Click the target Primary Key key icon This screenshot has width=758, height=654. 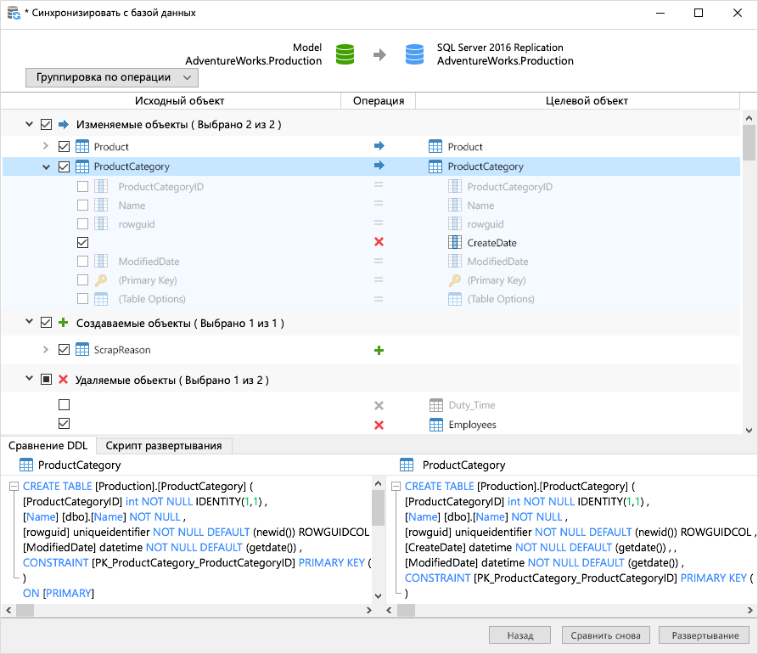point(454,280)
